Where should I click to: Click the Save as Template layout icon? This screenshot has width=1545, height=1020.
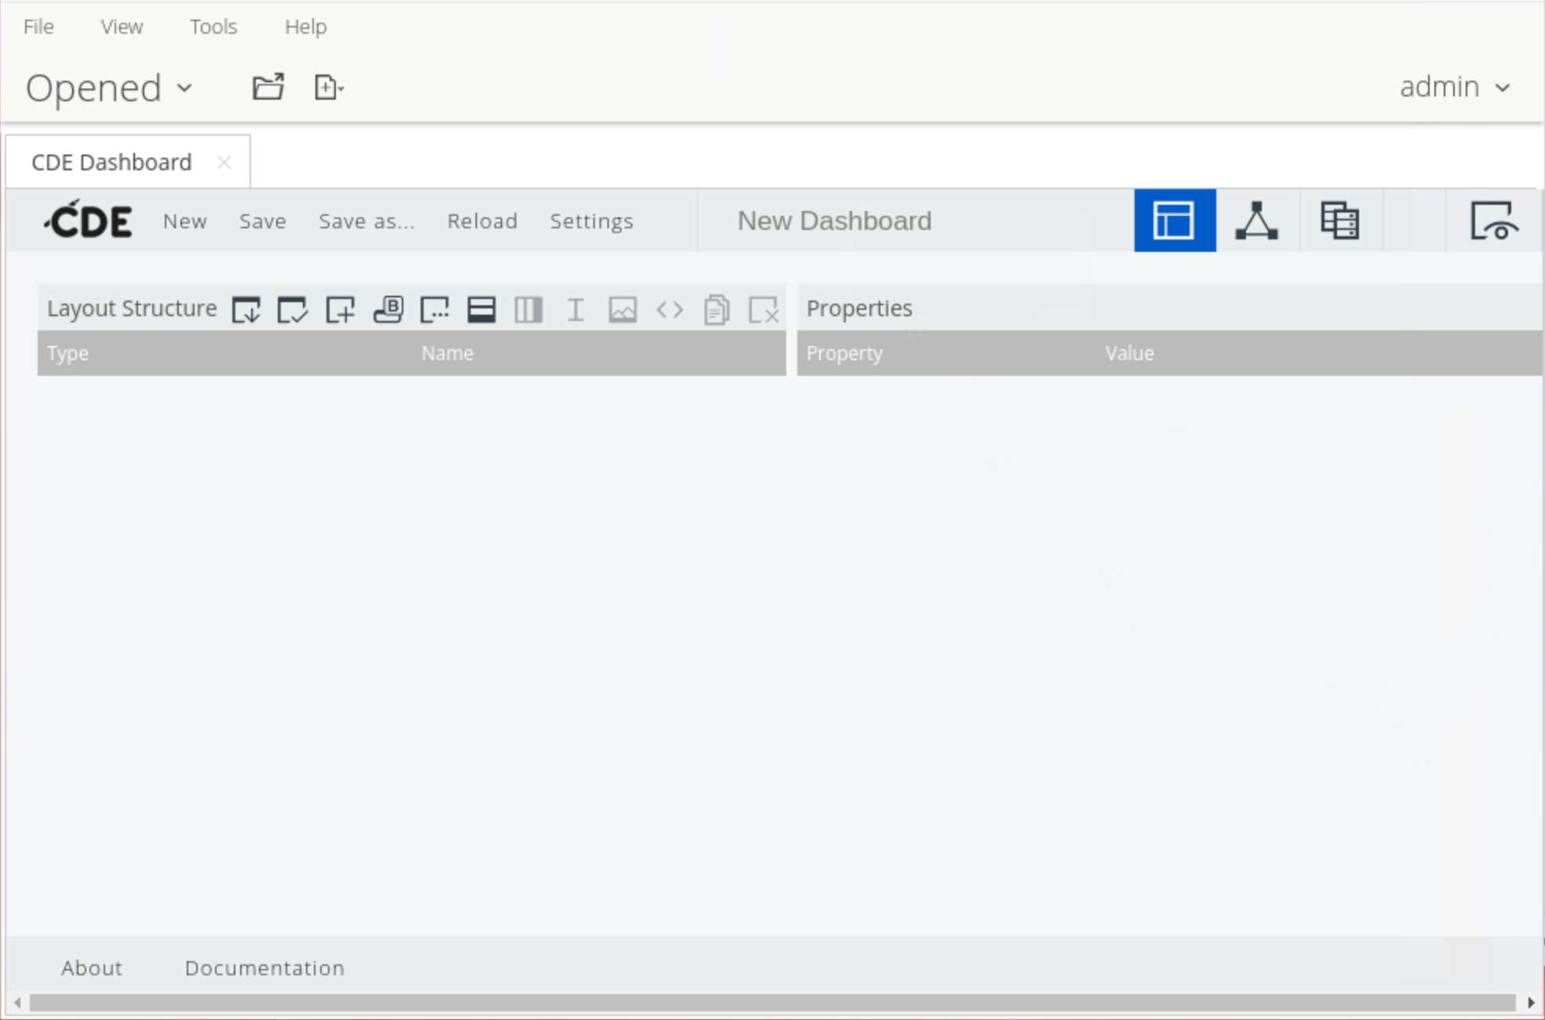pyautogui.click(x=246, y=309)
